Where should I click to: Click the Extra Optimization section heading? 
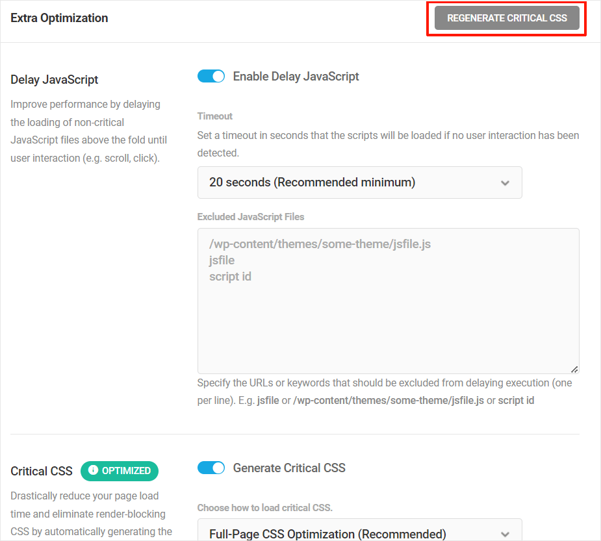(59, 18)
